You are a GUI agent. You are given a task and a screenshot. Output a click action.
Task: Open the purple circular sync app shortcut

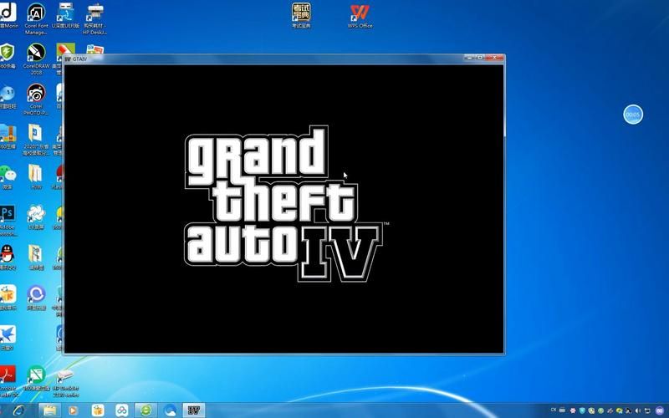point(36,298)
